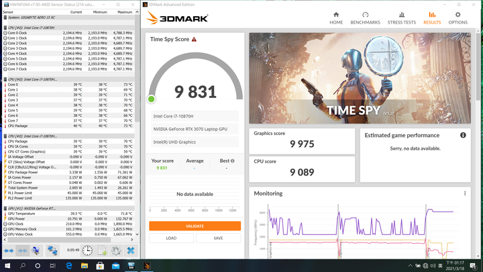Viewport: 483px width, 272px height.
Task: Open the STRESS TESTS tab
Action: [x=402, y=18]
